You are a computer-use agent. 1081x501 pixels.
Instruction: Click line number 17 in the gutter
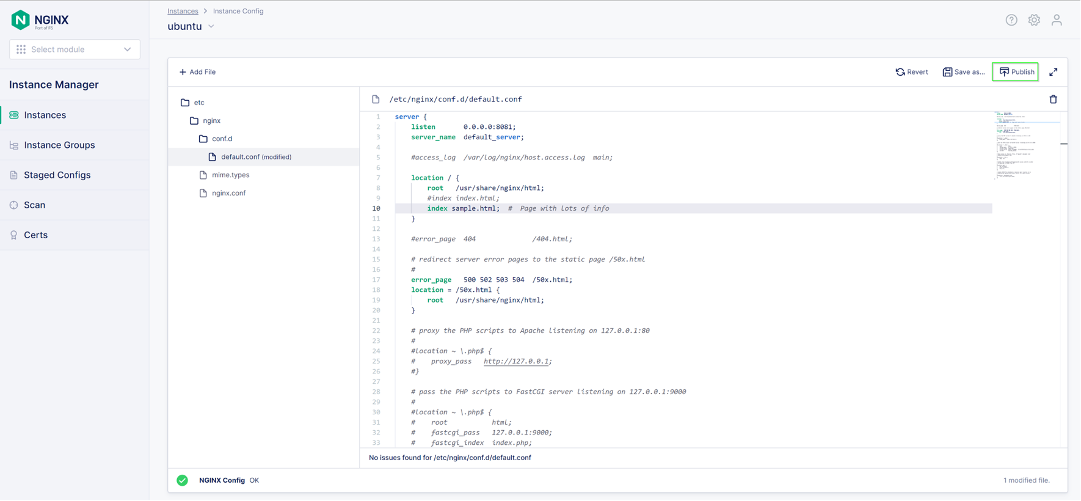376,280
